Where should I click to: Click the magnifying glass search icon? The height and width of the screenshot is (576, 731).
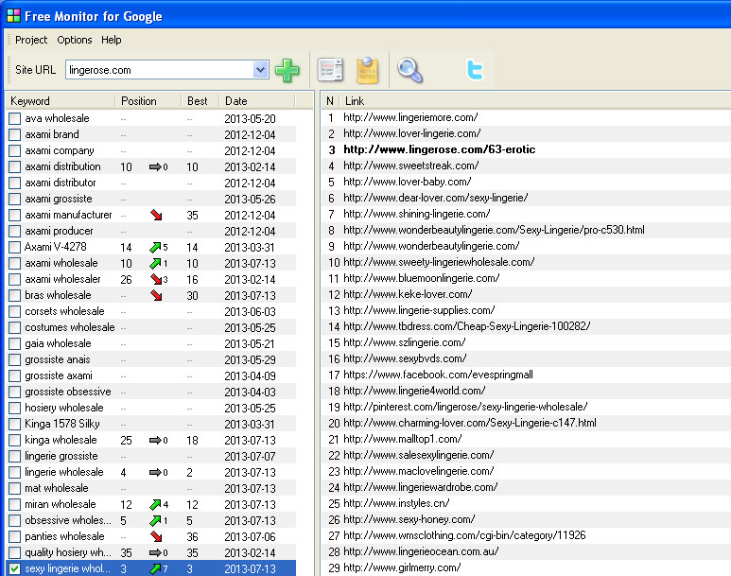409,70
